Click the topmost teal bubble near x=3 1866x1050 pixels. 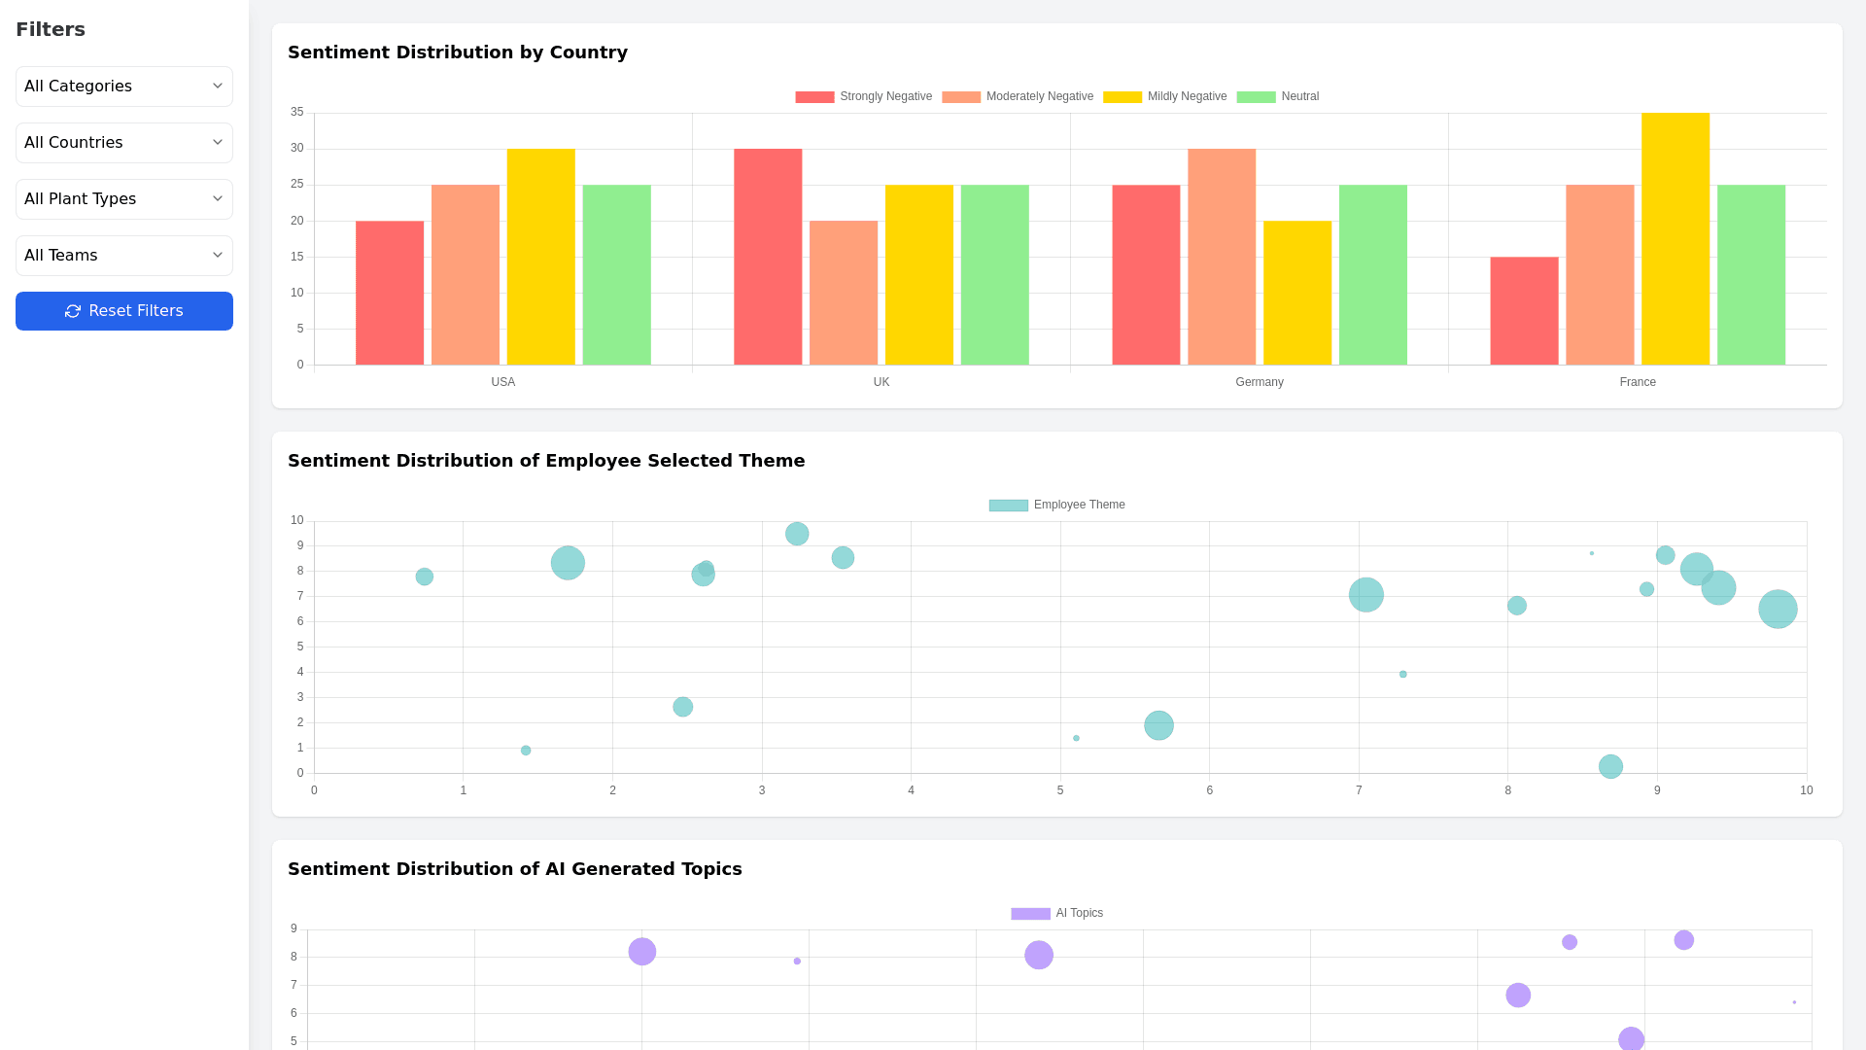(x=797, y=534)
